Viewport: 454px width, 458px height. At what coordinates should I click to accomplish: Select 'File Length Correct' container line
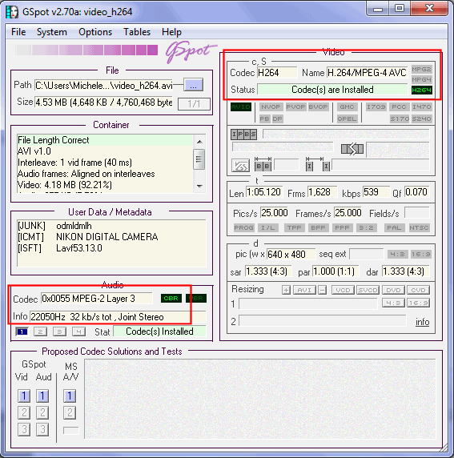pyautogui.click(x=105, y=140)
